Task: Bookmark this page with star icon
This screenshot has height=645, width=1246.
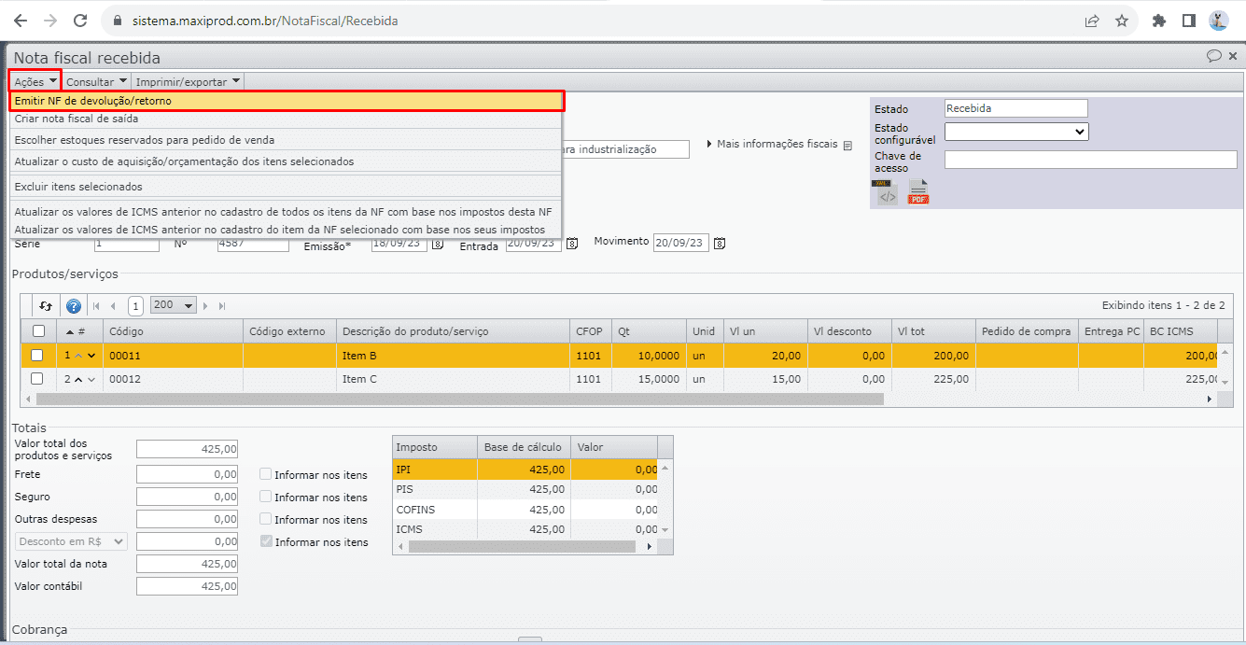Action: point(1122,21)
